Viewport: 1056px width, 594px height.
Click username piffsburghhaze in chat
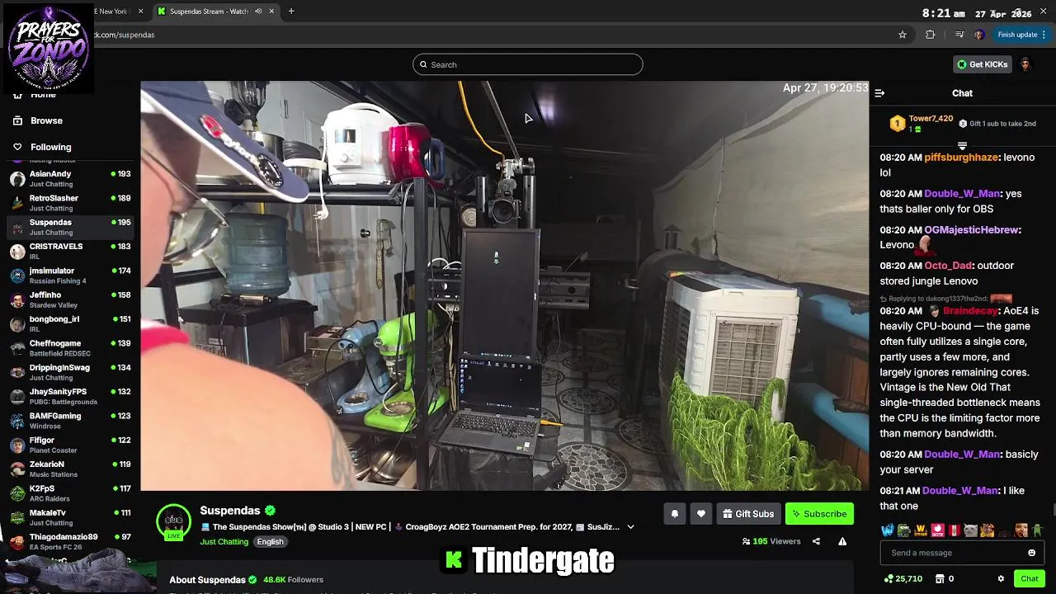(961, 158)
